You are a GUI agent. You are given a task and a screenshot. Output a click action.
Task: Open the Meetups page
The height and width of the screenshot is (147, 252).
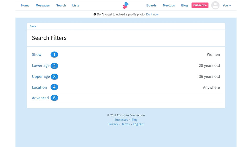[169, 6]
